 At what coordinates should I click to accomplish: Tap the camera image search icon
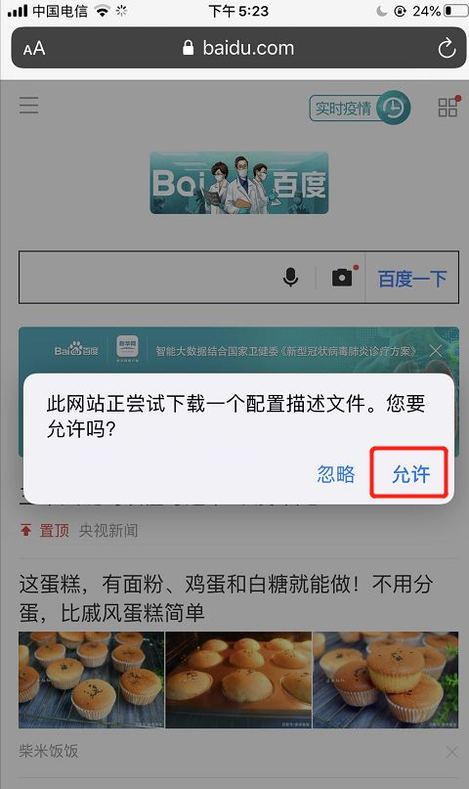click(x=342, y=277)
